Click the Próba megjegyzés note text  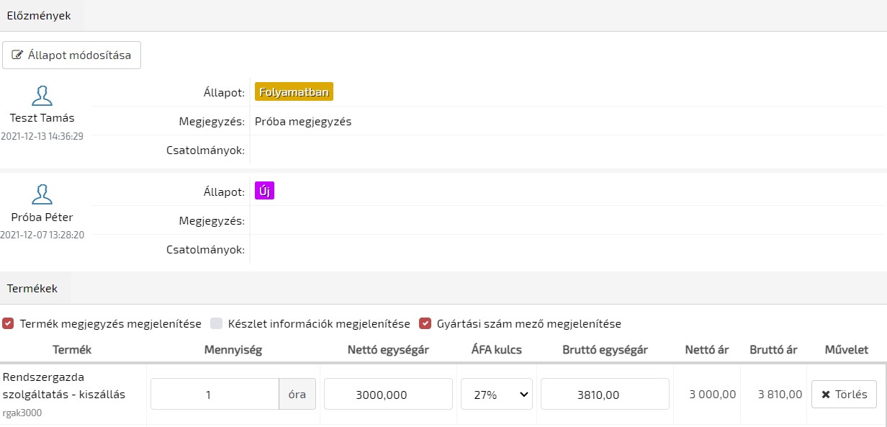tap(303, 122)
